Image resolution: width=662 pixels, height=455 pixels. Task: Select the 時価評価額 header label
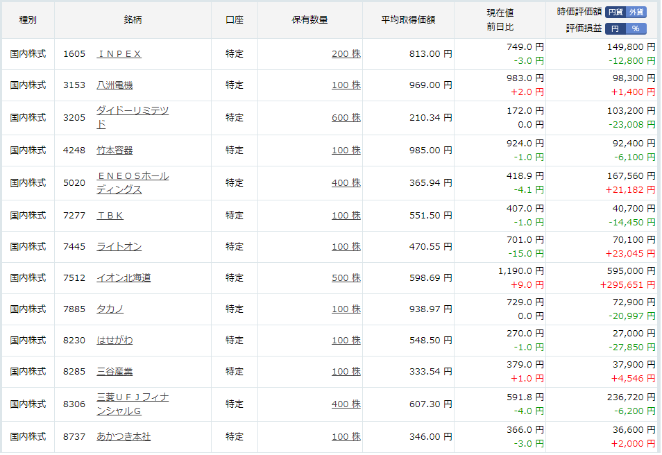579,12
